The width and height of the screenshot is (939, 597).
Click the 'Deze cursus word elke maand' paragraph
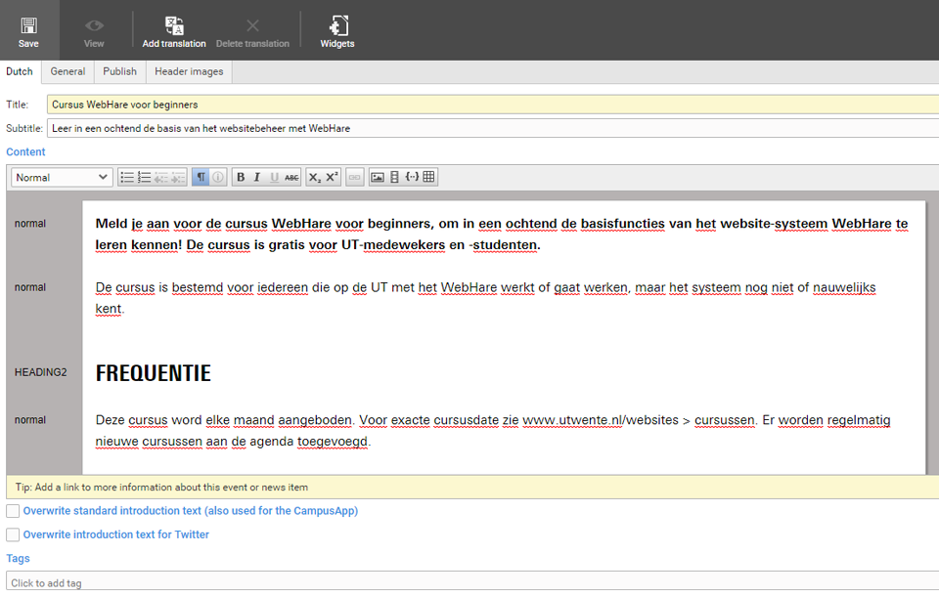pyautogui.click(x=493, y=431)
